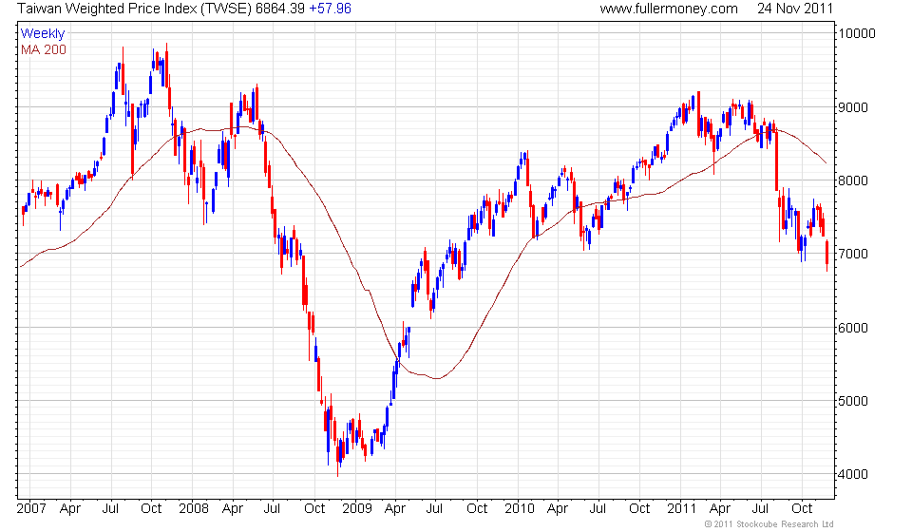
Task: Click the 9000 price axis label
Action: point(853,107)
